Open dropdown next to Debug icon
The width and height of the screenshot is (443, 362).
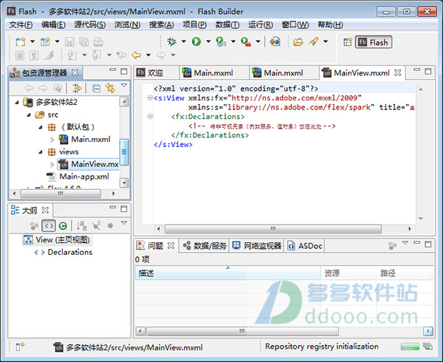(x=184, y=41)
